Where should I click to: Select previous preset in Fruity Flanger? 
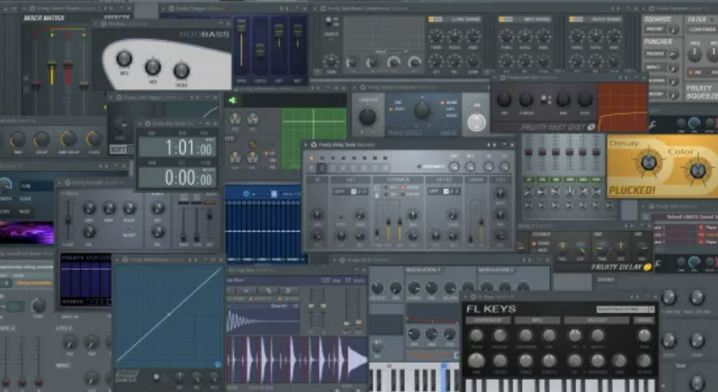pos(281,8)
